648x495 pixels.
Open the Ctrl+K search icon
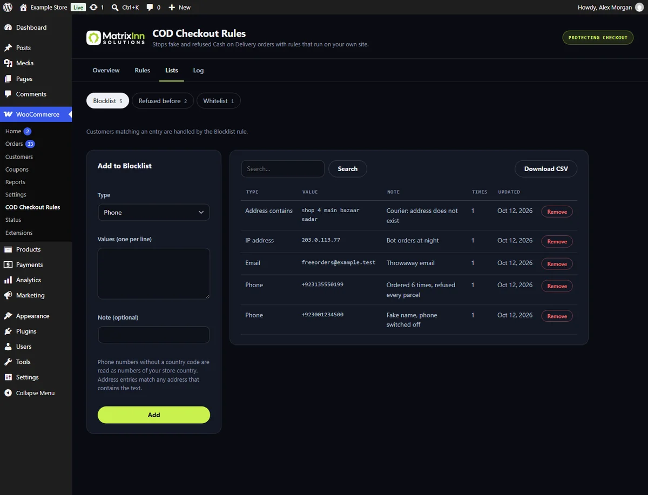(115, 8)
